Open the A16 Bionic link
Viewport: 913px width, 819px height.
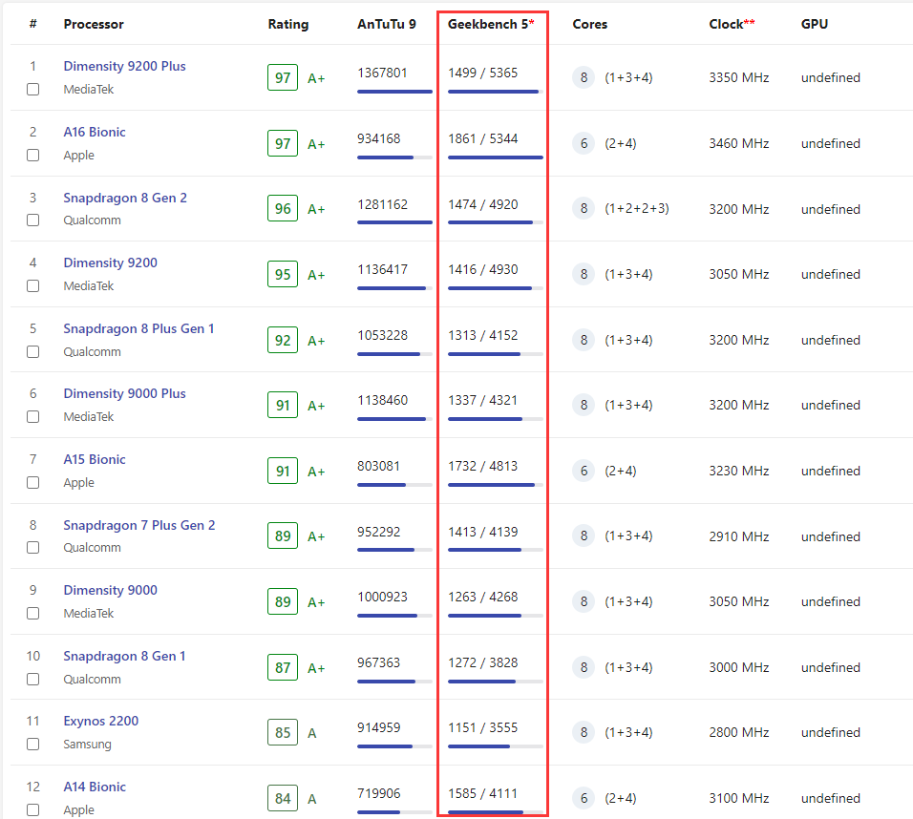(x=95, y=132)
